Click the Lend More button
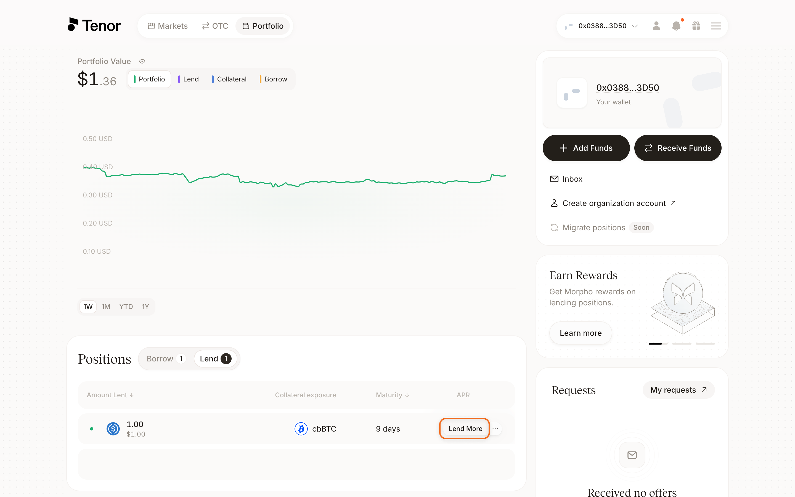The height and width of the screenshot is (497, 795). (465, 429)
